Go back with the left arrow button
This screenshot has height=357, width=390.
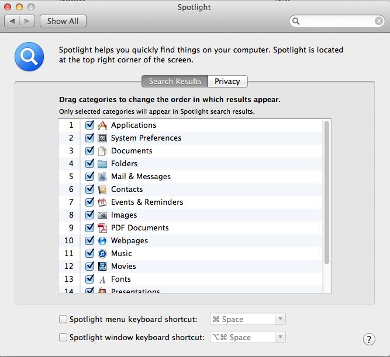pos(12,21)
